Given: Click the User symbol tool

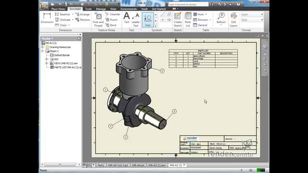Looking at the screenshot, I should 148,20.
